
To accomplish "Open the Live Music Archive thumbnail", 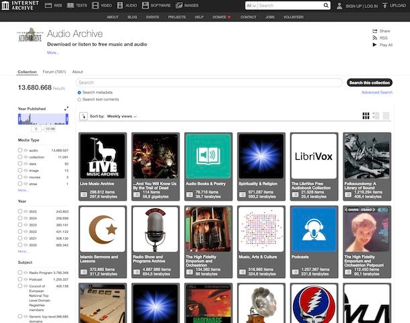I will point(102,156).
